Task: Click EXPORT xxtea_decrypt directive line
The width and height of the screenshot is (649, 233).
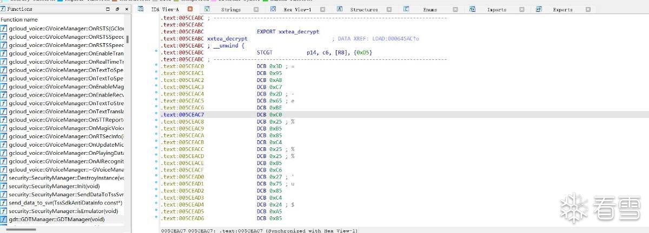Action: pos(288,32)
